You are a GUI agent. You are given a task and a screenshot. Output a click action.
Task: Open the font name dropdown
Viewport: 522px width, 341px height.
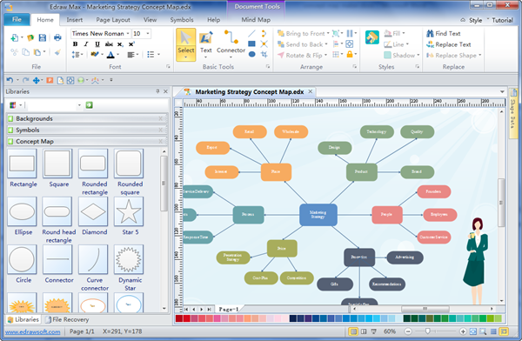[x=128, y=33]
